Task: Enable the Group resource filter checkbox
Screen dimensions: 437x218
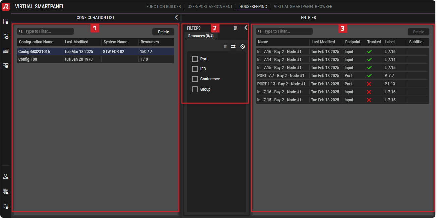Action: point(195,89)
